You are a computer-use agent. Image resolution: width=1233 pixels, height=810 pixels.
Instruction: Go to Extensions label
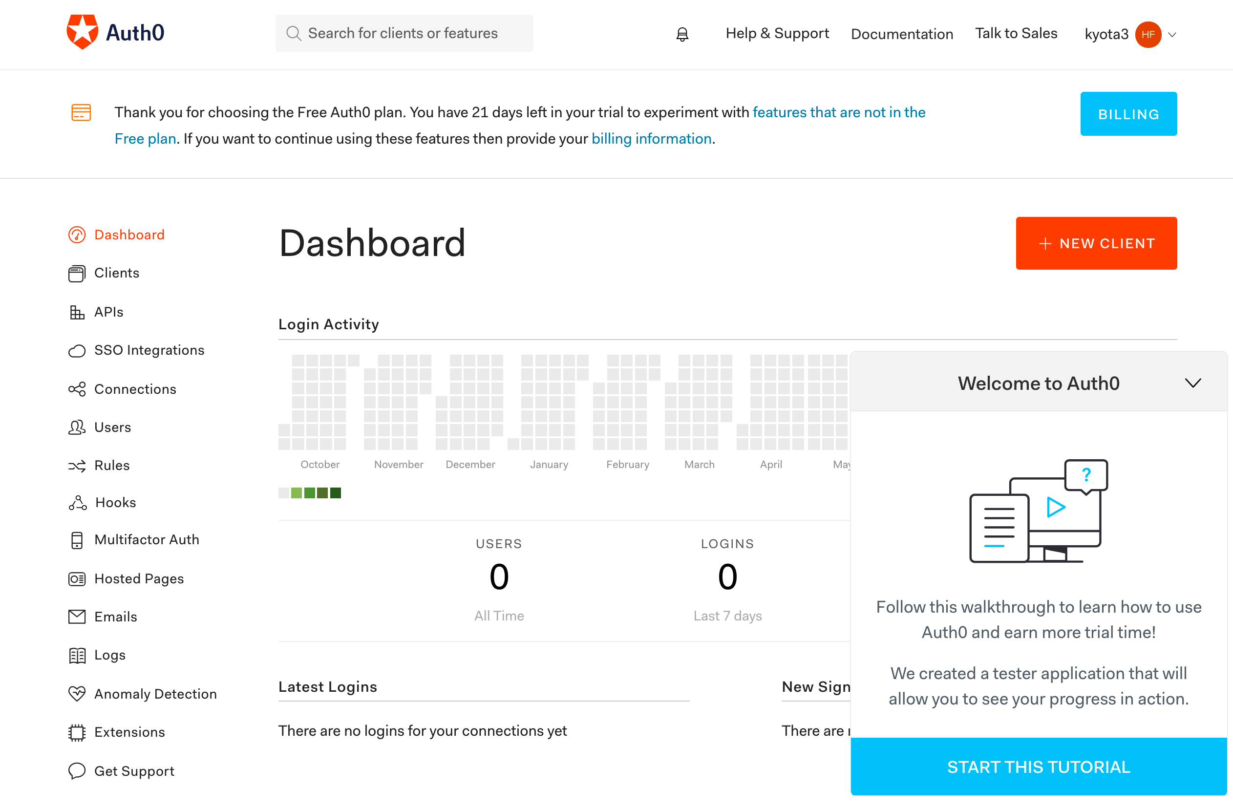click(x=129, y=732)
